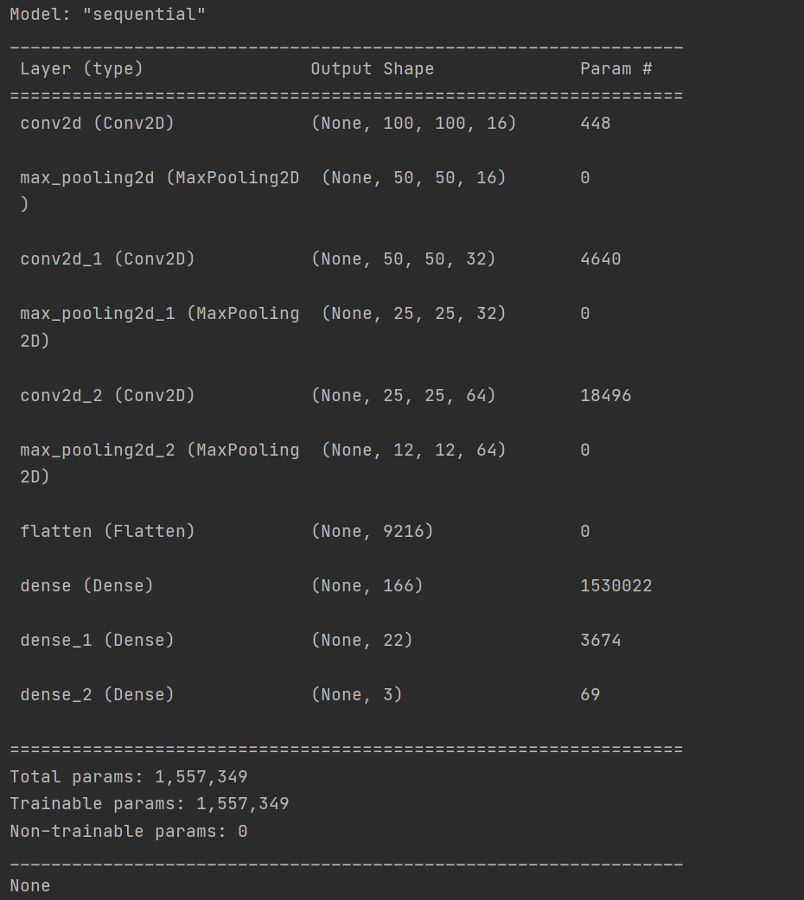Click the 448 parameter count
The image size is (804, 900).
pyautogui.click(x=595, y=124)
